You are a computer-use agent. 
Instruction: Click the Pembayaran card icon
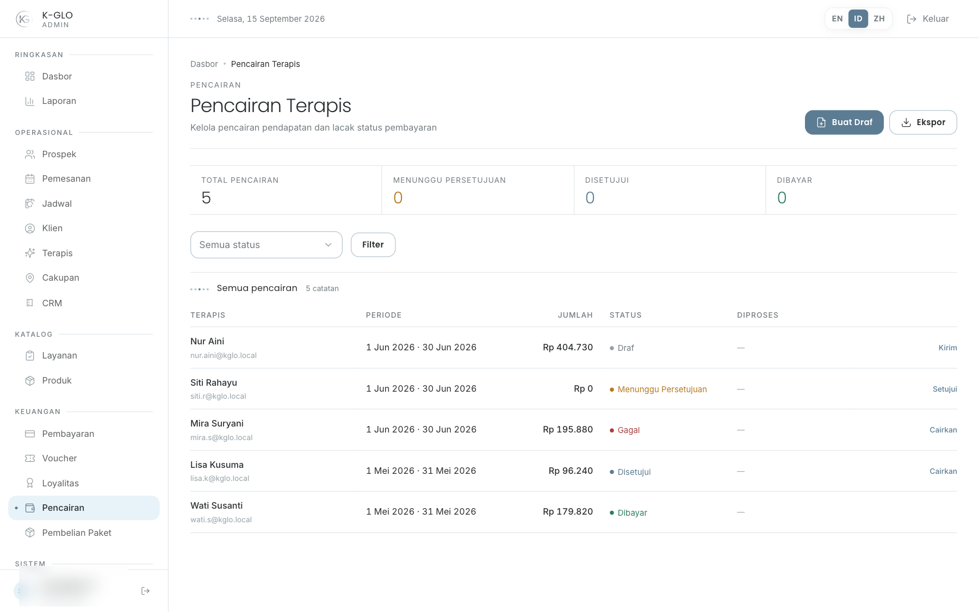pyautogui.click(x=30, y=434)
